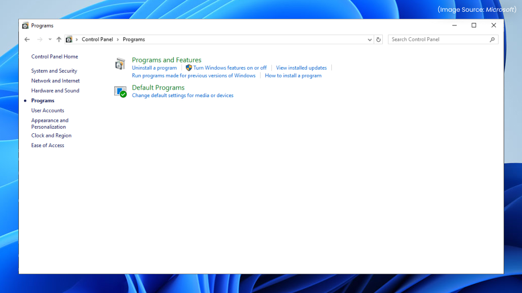Open System and Security category
Image resolution: width=522 pixels, height=293 pixels.
tap(54, 71)
